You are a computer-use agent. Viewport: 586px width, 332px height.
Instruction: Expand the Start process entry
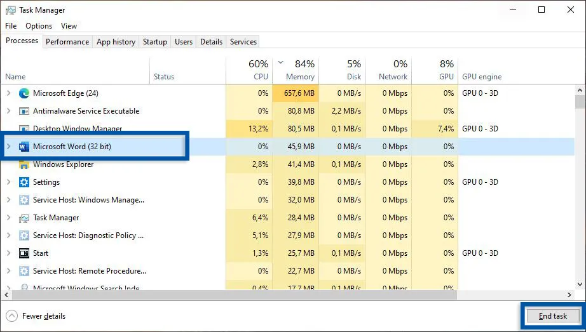[x=9, y=253]
